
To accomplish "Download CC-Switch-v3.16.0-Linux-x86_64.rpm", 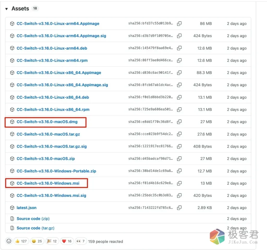I will 53,109.
